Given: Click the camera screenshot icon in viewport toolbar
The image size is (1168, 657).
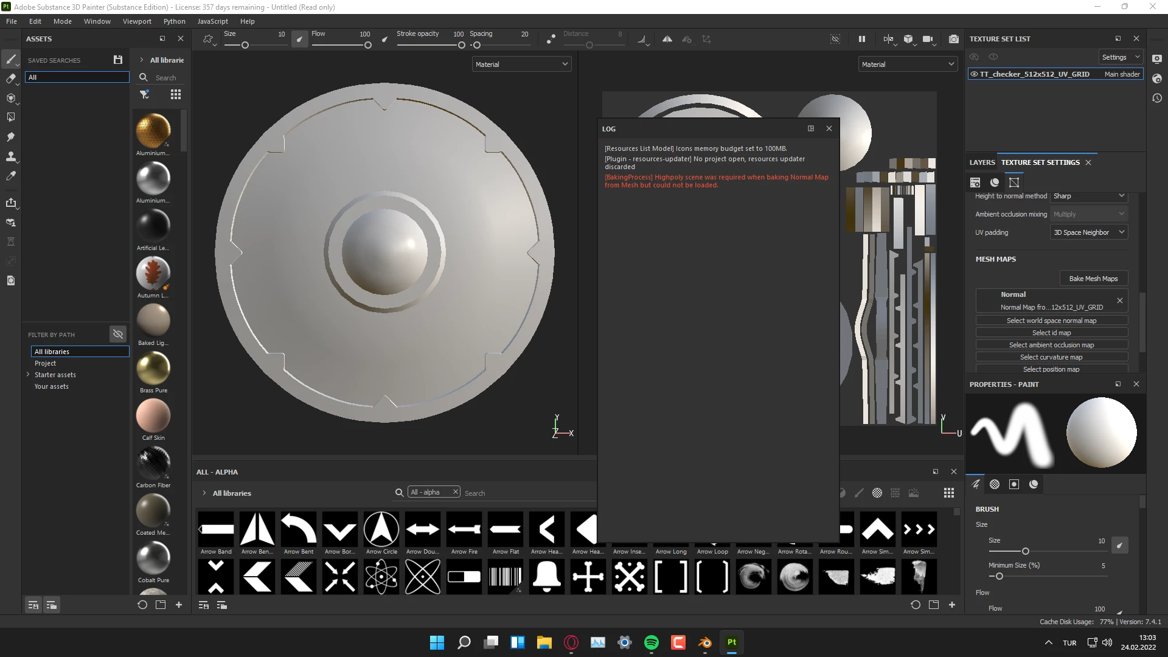Looking at the screenshot, I should 953,39.
